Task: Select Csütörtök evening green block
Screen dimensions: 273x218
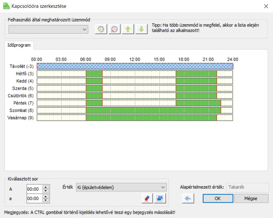Action: pos(196,96)
